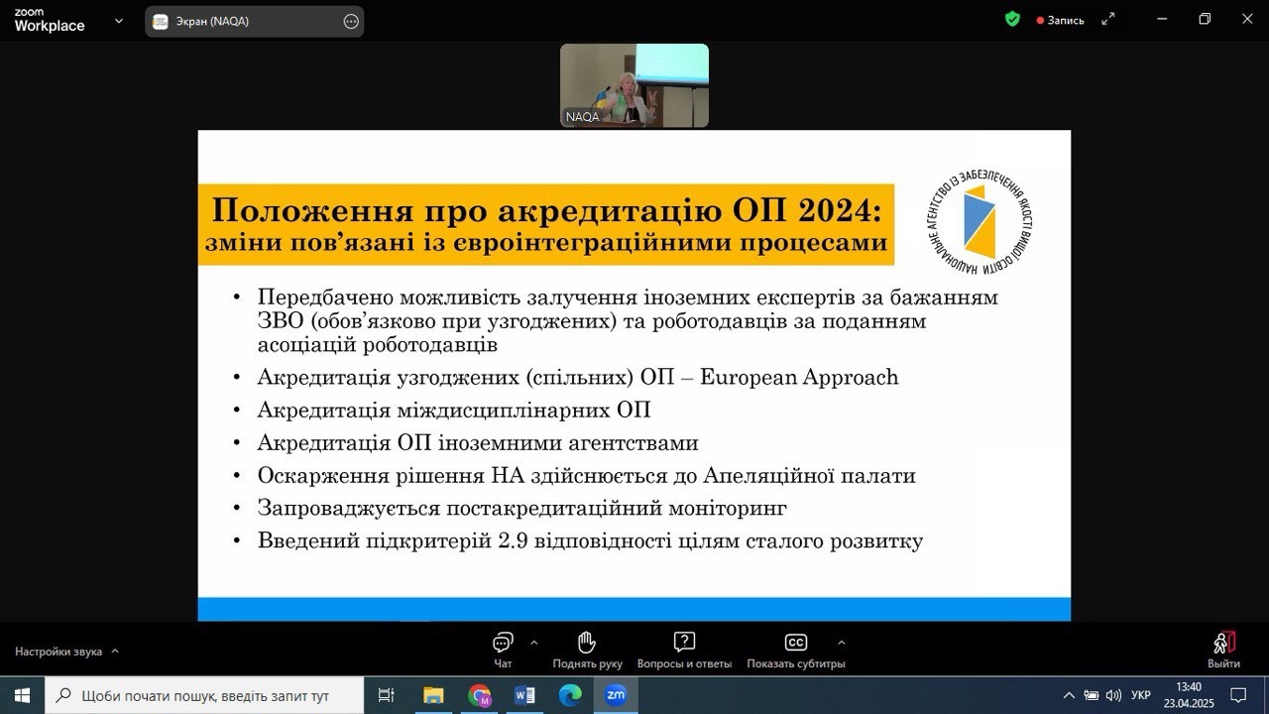
Task: Click NAQA speaker video thumbnail
Action: 634,85
